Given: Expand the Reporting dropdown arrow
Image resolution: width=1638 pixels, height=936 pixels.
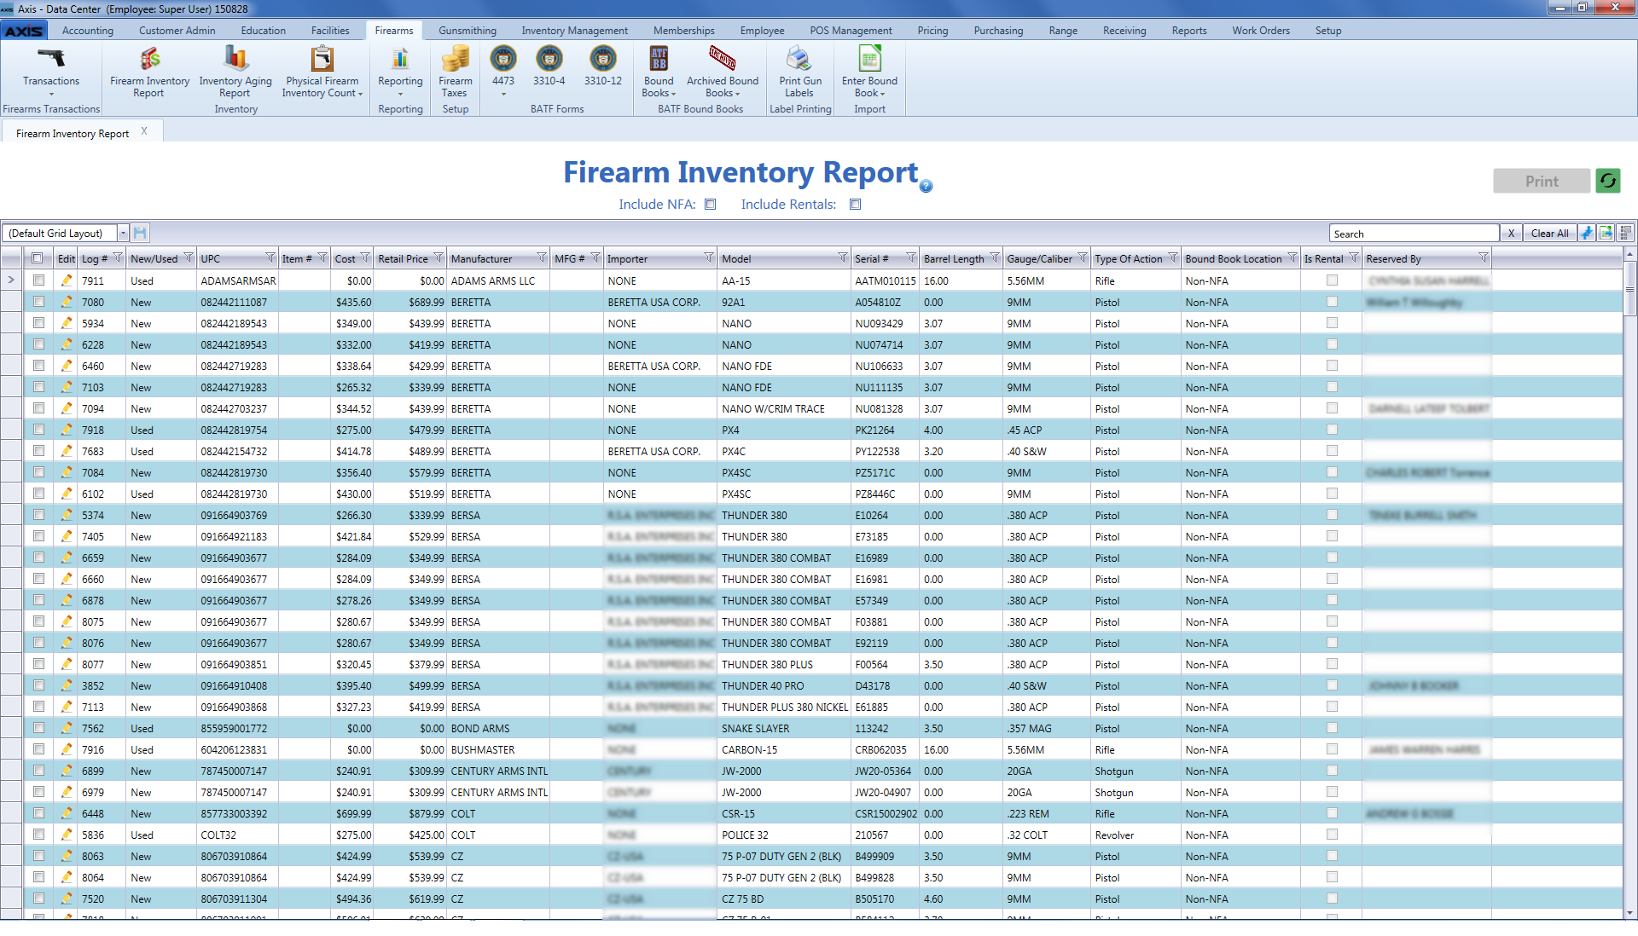Looking at the screenshot, I should tap(400, 94).
